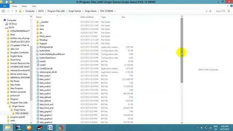Open Good Song folder in the tree
Image resolution: width=233 pixels, height=131 pixels.
click(x=15, y=60)
